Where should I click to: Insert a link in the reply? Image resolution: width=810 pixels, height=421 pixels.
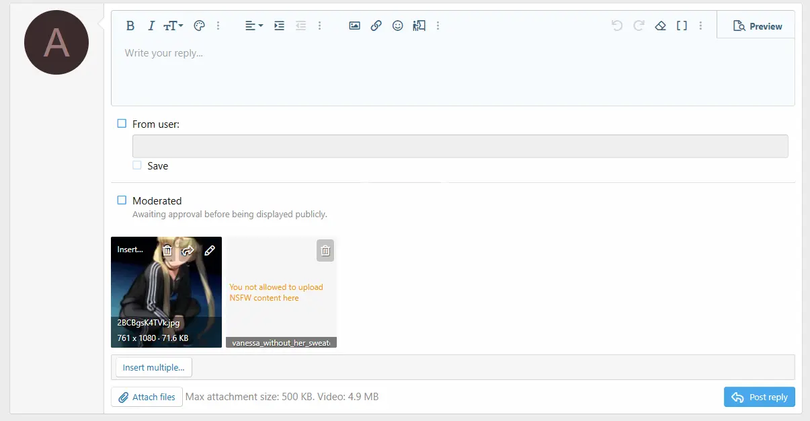376,26
